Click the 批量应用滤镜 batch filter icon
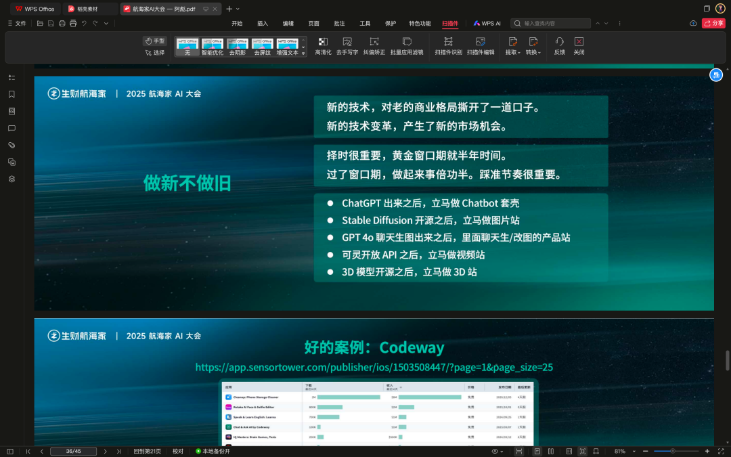Viewport: 731px width, 457px height. [407, 42]
